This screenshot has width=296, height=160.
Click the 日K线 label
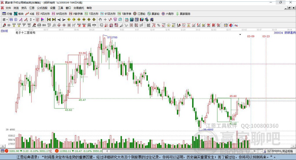pyautogui.click(x=4, y=31)
